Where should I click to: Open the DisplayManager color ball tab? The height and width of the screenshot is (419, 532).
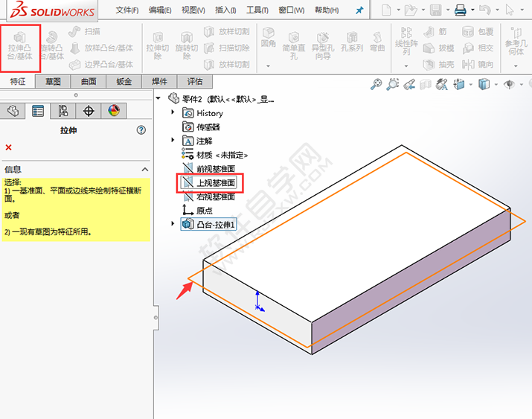114,111
